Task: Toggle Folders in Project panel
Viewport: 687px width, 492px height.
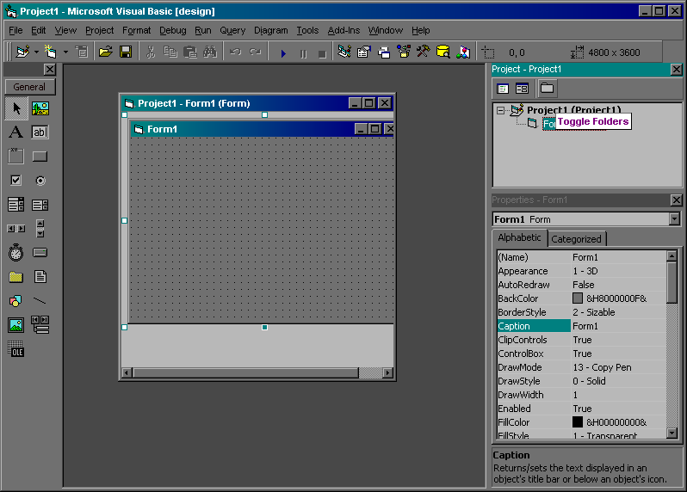Action: pos(547,89)
